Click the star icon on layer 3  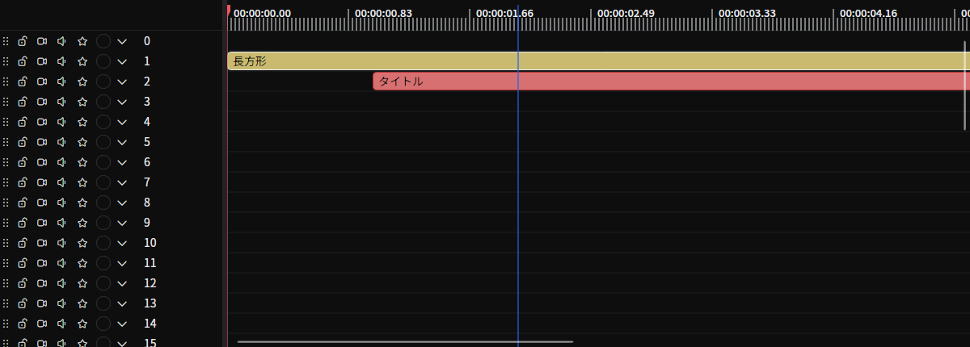[82, 102]
